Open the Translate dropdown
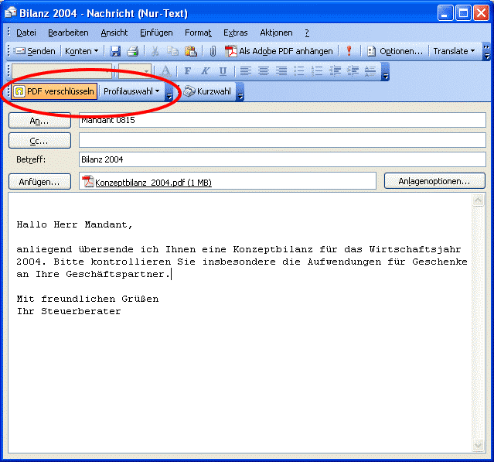The width and height of the screenshot is (494, 462). click(x=454, y=51)
